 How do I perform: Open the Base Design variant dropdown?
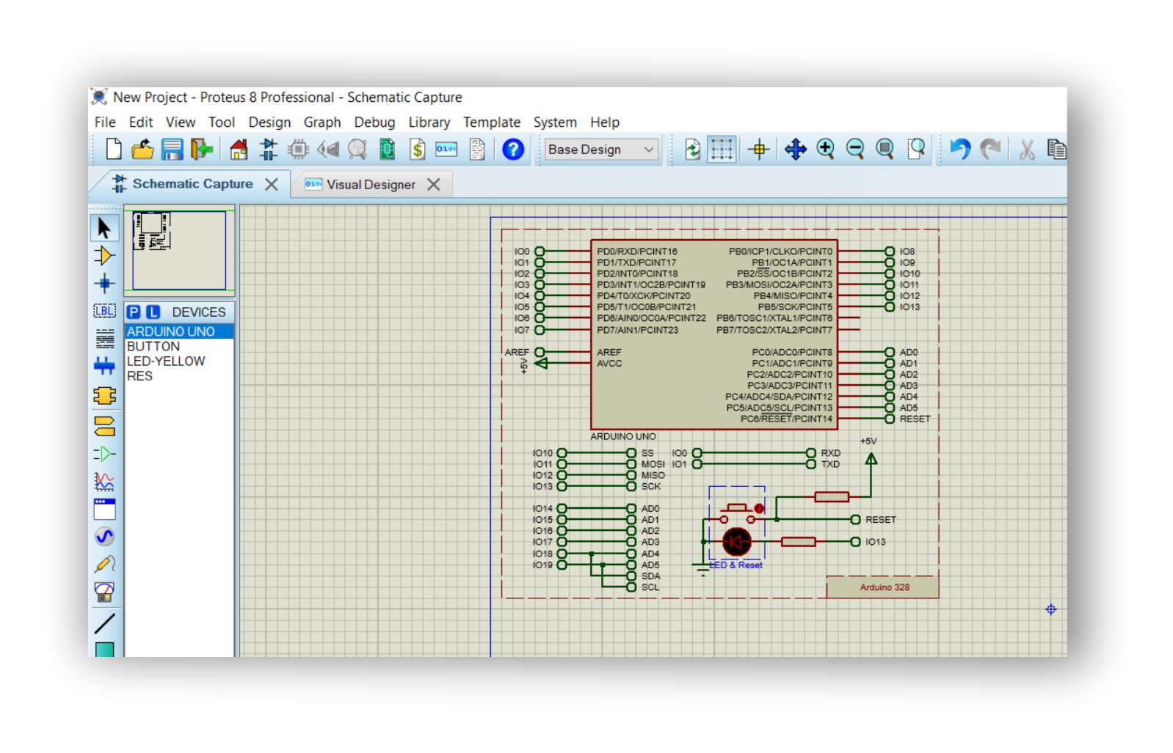[600, 150]
